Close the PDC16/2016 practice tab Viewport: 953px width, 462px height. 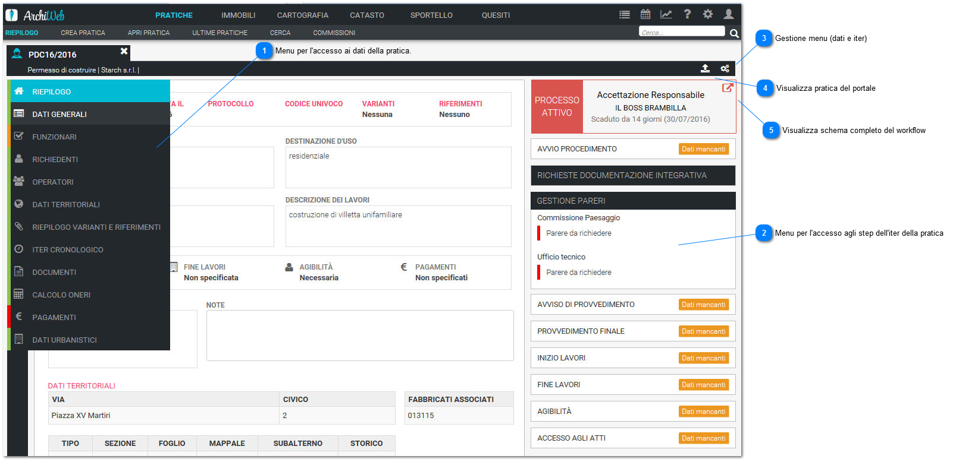[x=124, y=51]
